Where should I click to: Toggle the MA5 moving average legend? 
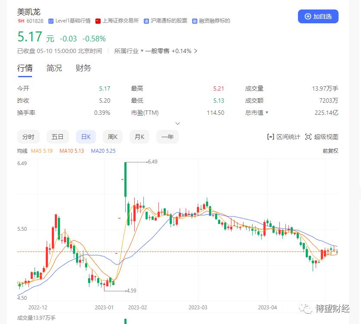(41, 151)
